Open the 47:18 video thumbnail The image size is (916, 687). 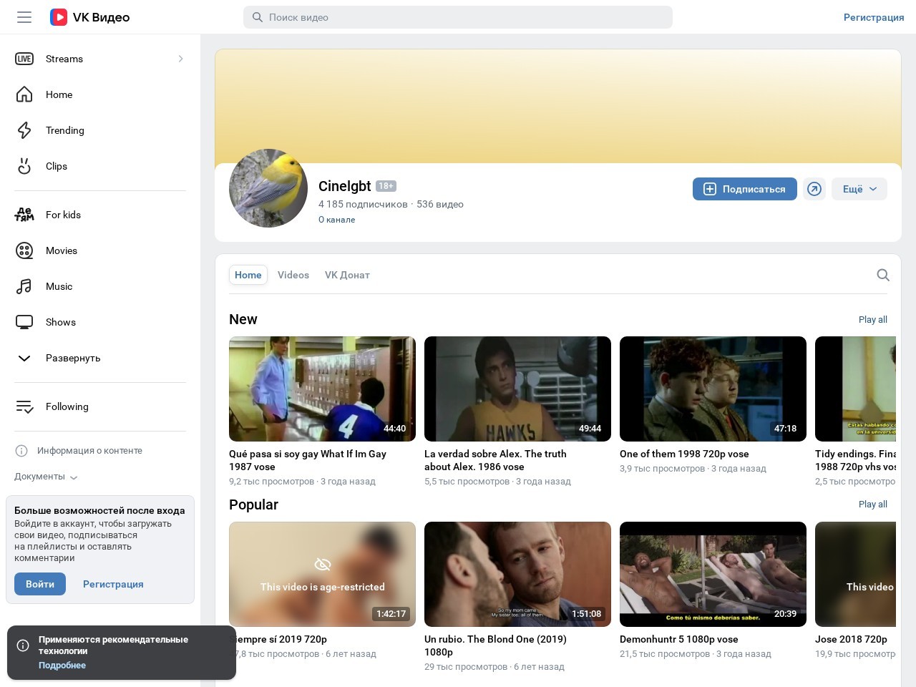[713, 389]
